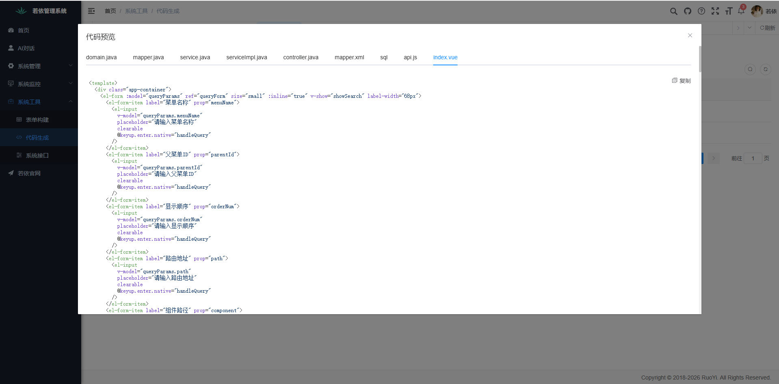Click the round search toggle button
The width and height of the screenshot is (779, 384).
[750, 69]
